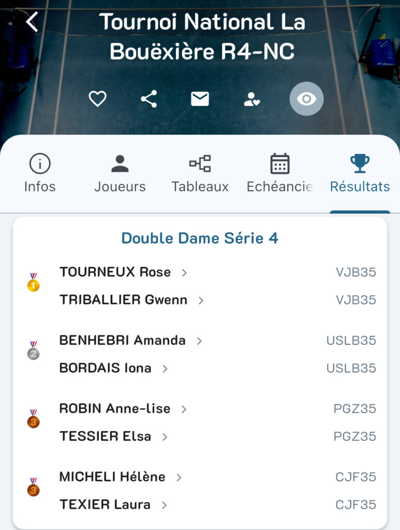
Task: Go to the Echéancier tab
Action: point(280,173)
